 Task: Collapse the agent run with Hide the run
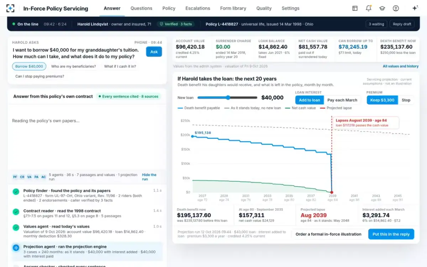[x=149, y=177]
